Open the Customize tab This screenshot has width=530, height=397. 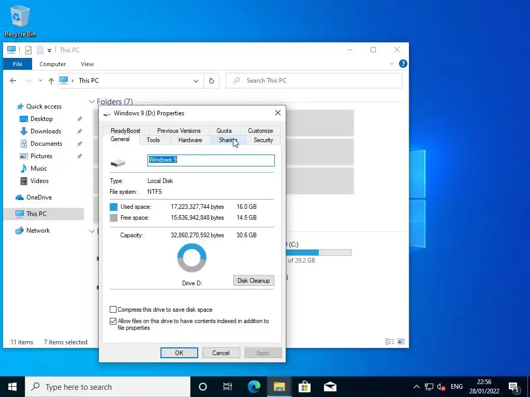[260, 131]
